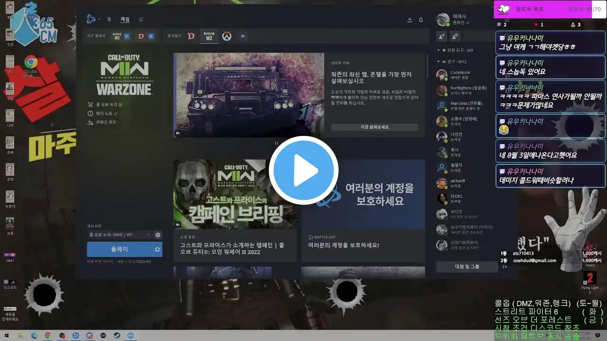
Task: Click the Battle.net logo menu icon
Action: (x=90, y=19)
